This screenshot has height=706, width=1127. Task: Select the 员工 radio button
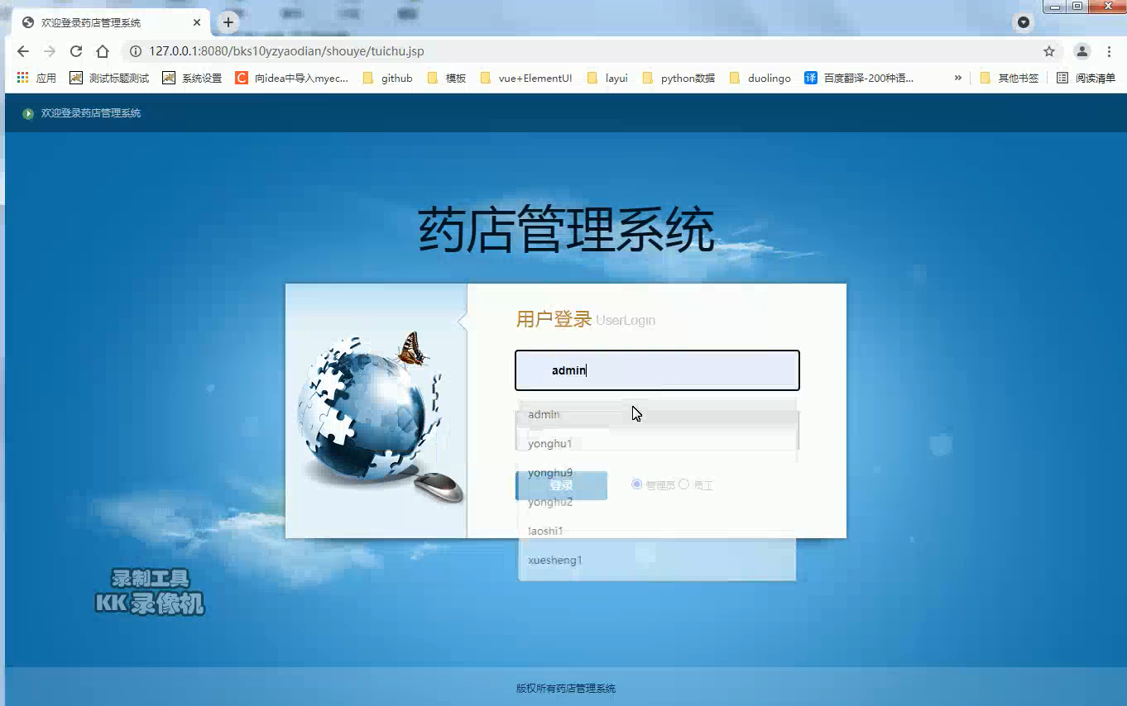click(683, 484)
